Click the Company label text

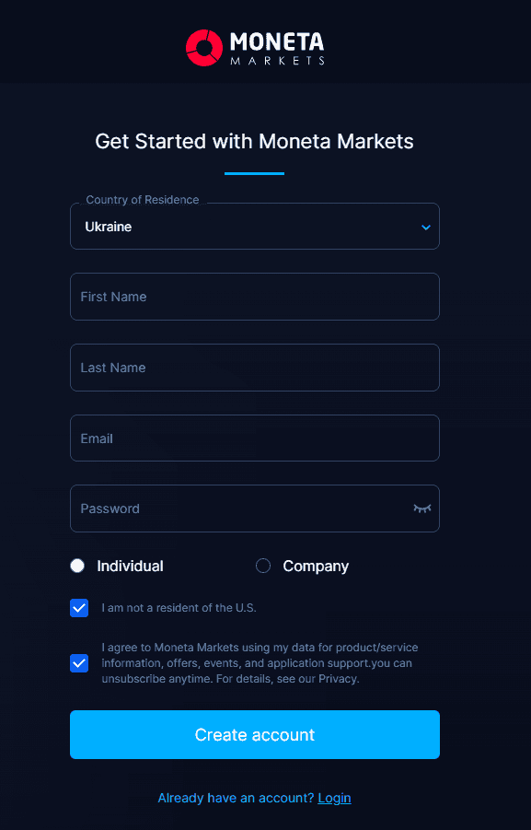[316, 566]
